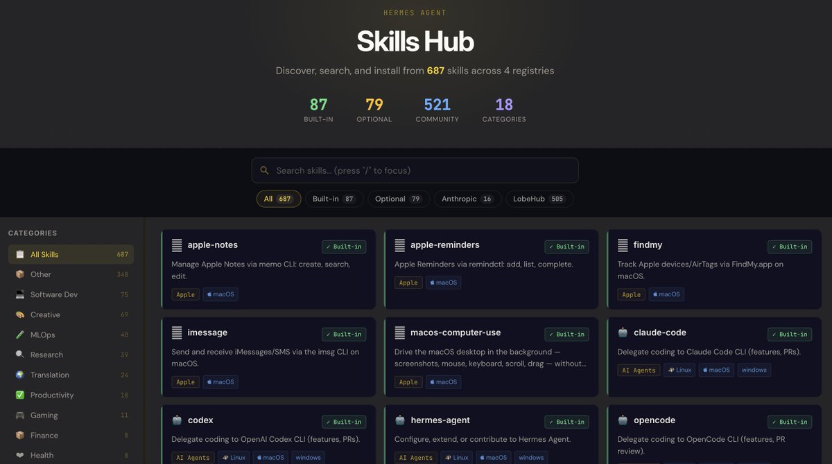Click the findmy card icon
Screen dimensions: 832x464
(x=623, y=245)
